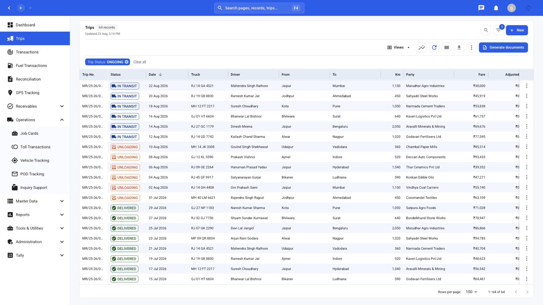
Task: Go to next page of results
Action: 527,292
